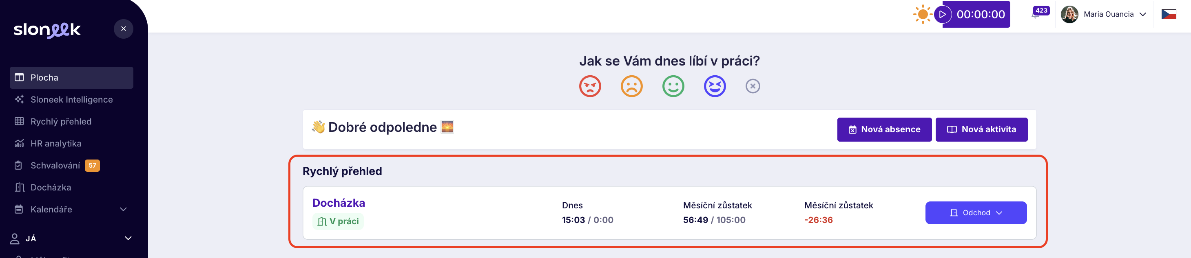
Task: Dismiss the mood survey question
Action: [x=753, y=86]
